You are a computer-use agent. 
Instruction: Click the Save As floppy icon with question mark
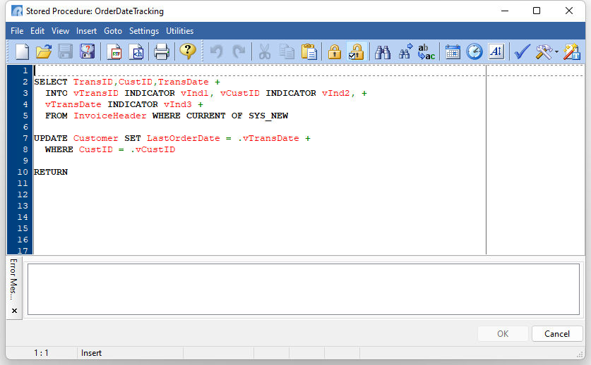click(87, 51)
